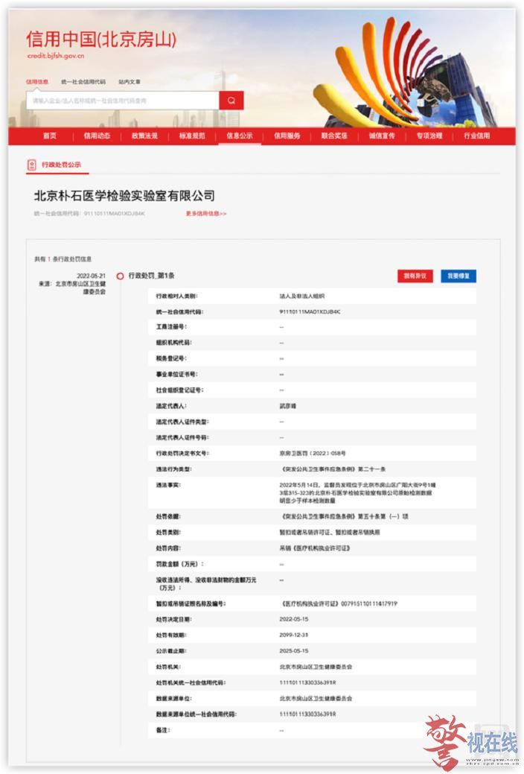Viewport: 524px width, 774px height.
Task: Click the 行政处罚公示 document icon
Action: 31,165
